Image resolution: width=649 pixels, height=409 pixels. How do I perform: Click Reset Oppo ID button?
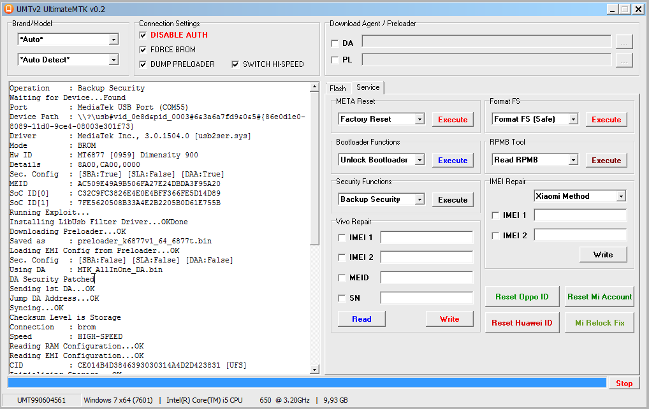coord(522,296)
